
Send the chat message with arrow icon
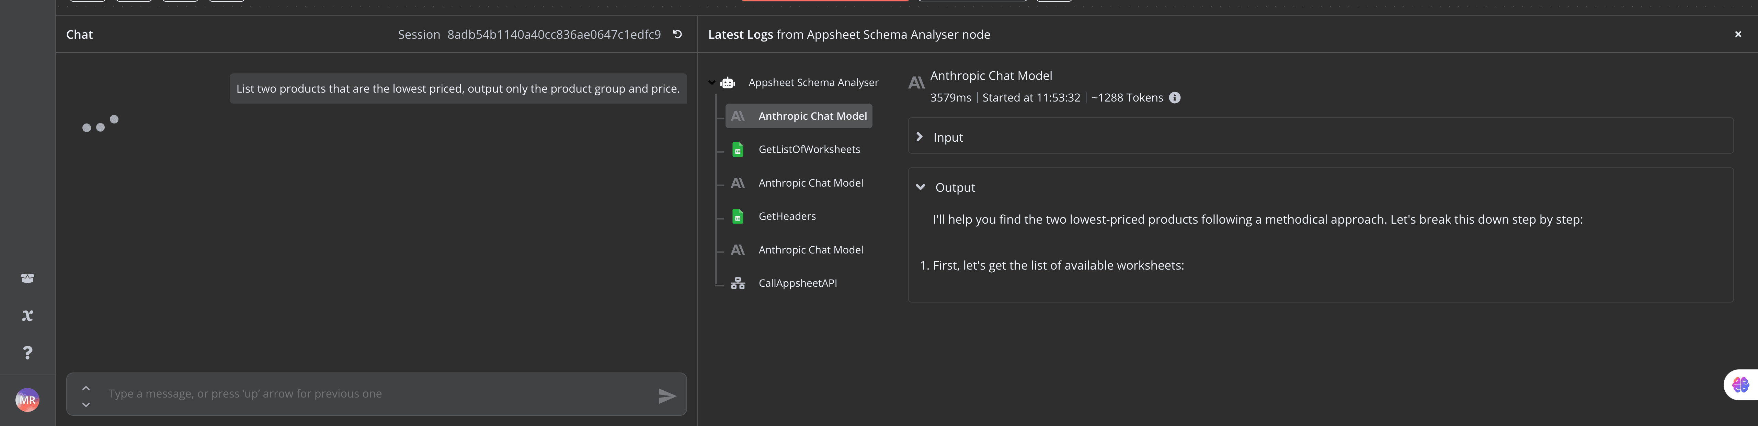(x=667, y=396)
